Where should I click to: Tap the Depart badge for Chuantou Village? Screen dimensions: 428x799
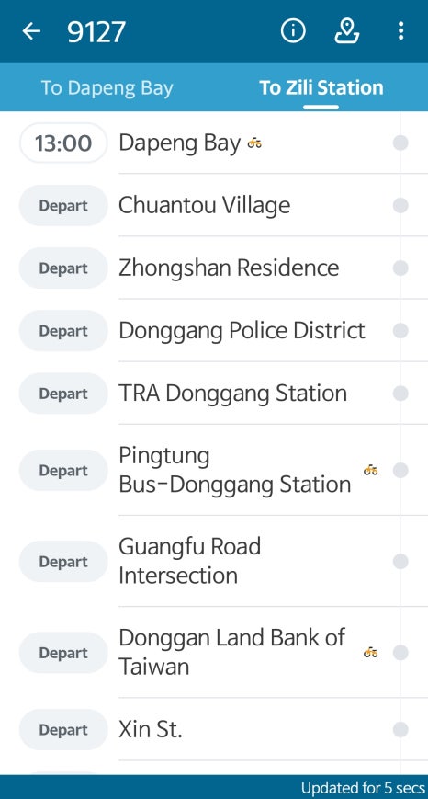coord(63,206)
